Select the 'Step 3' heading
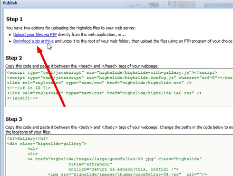The height and width of the screenshot is (176, 233). (14, 119)
